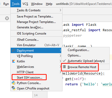
Task: Click the Python Console snake icon
Action: (13, 83)
